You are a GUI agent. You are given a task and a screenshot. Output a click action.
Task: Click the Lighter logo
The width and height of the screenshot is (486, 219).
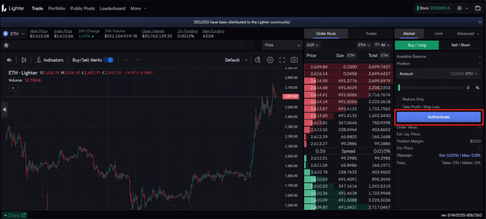tap(13, 9)
